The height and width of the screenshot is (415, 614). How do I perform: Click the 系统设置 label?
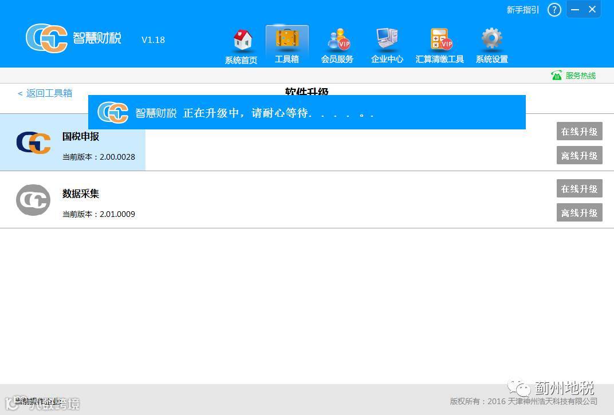tap(492, 59)
